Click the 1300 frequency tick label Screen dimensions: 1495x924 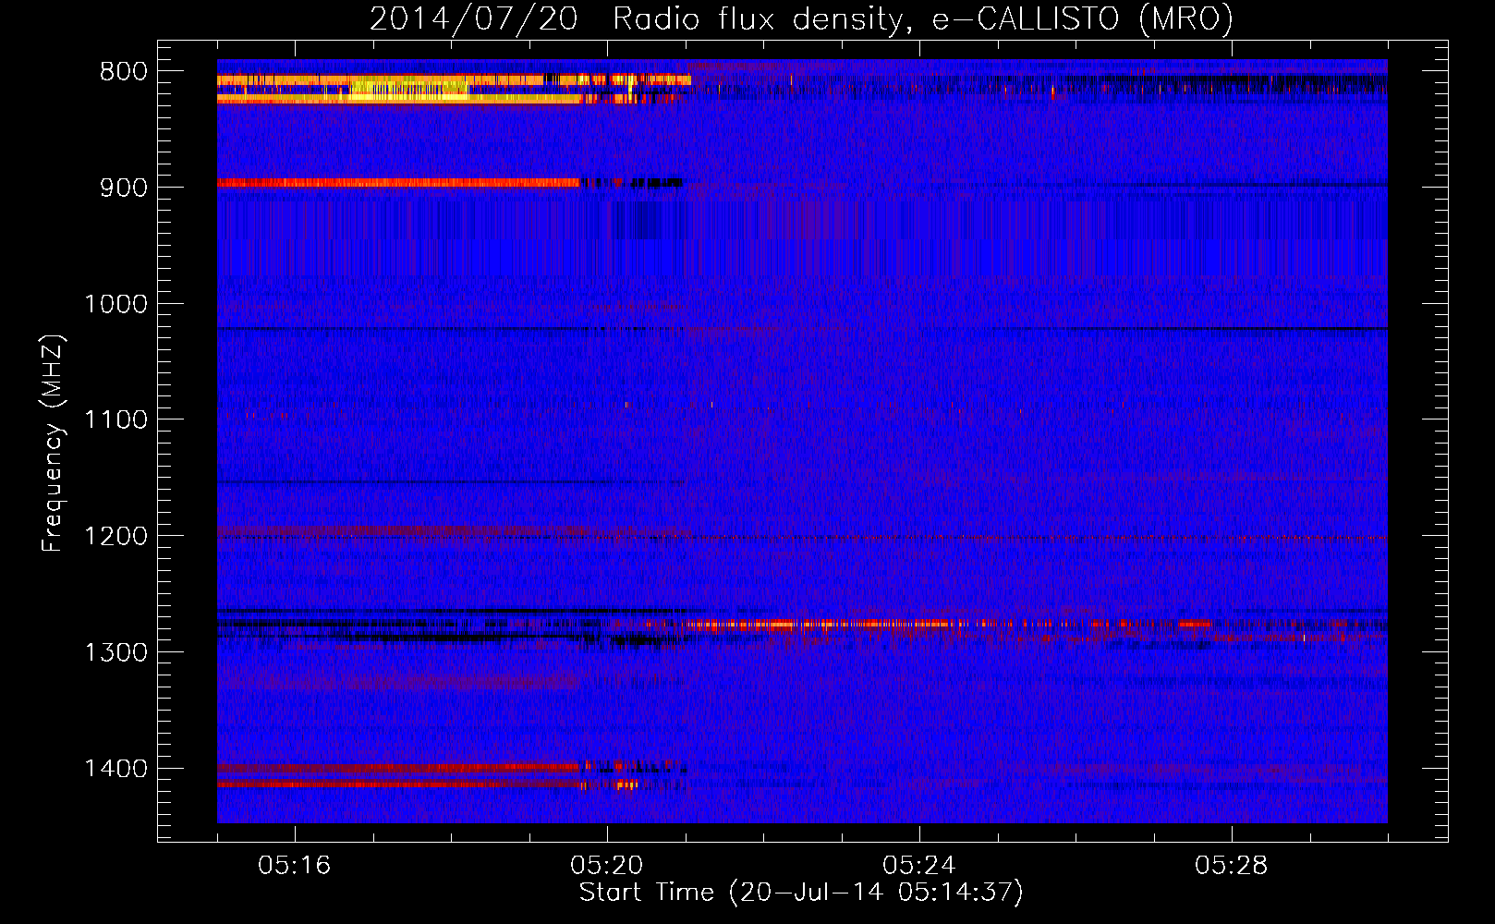click(x=115, y=652)
